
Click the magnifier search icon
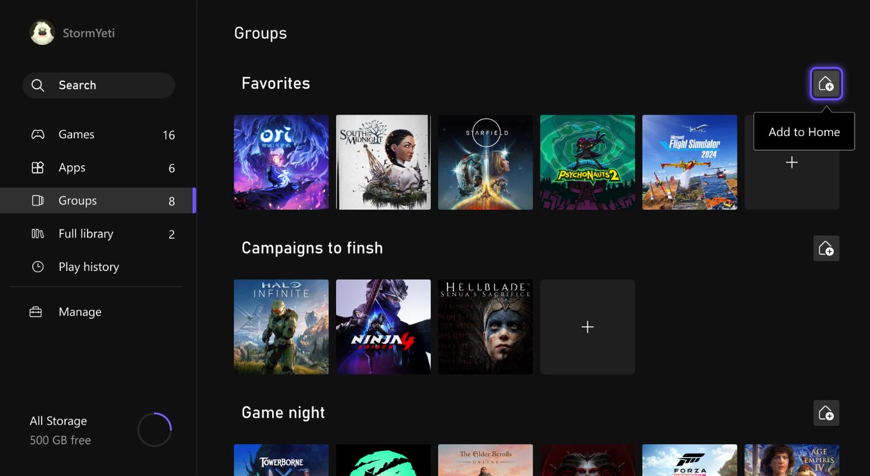point(38,85)
